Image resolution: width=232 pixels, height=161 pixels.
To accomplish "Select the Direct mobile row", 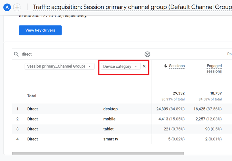I will (32, 119).
